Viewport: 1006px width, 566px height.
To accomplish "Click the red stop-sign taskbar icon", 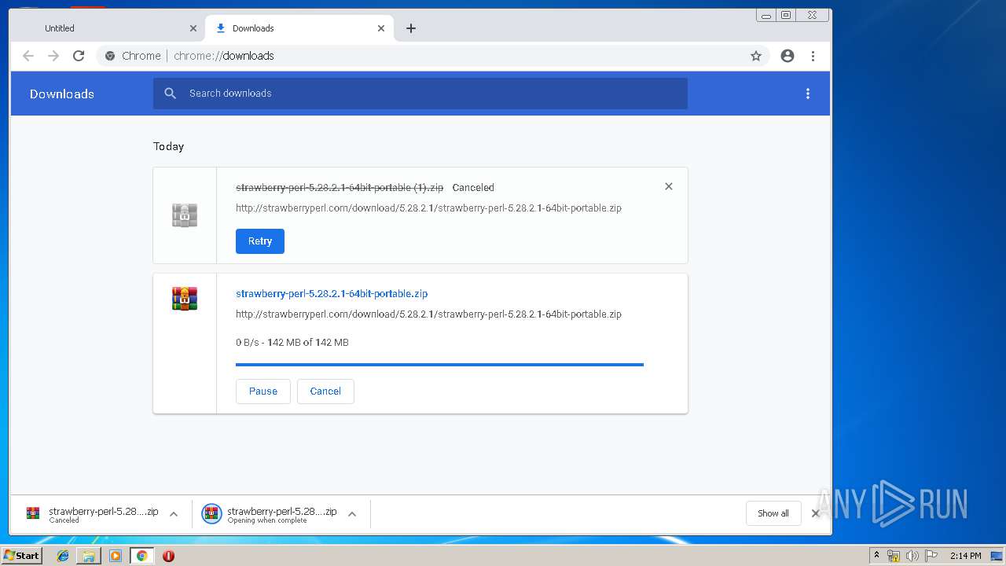I will [x=168, y=556].
